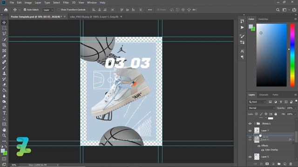Open the Paragraph panel icon
298x167 pixels.
[242, 57]
